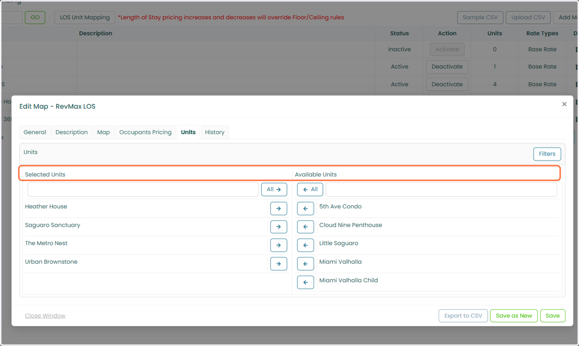The width and height of the screenshot is (579, 346).
Task: Click left arrow beside Miami Valhalla
Action: click(x=305, y=264)
